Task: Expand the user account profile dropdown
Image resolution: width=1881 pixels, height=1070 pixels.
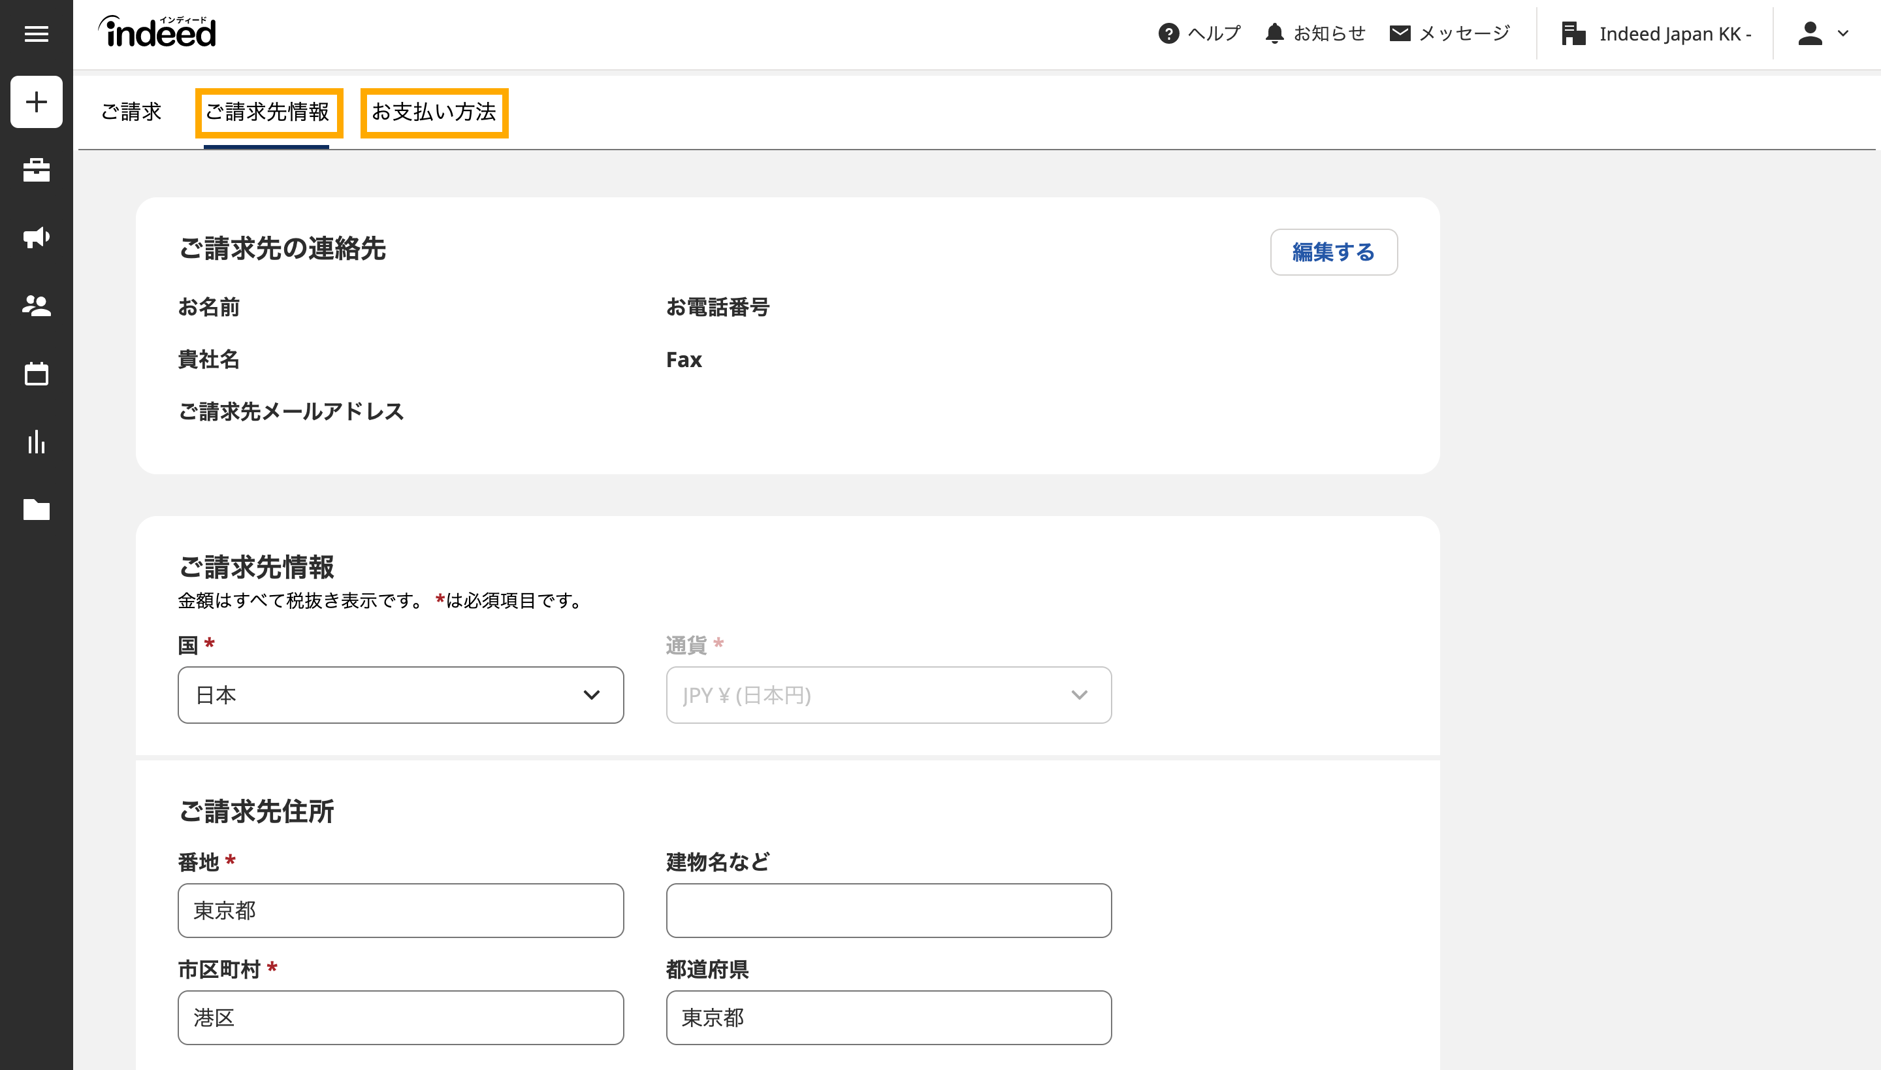Action: (x=1822, y=34)
